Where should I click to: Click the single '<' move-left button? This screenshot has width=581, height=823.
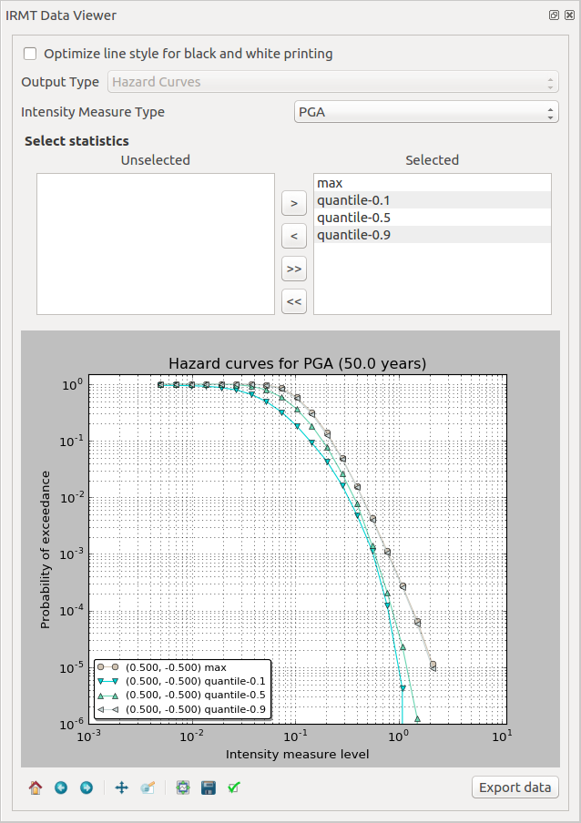click(x=293, y=236)
